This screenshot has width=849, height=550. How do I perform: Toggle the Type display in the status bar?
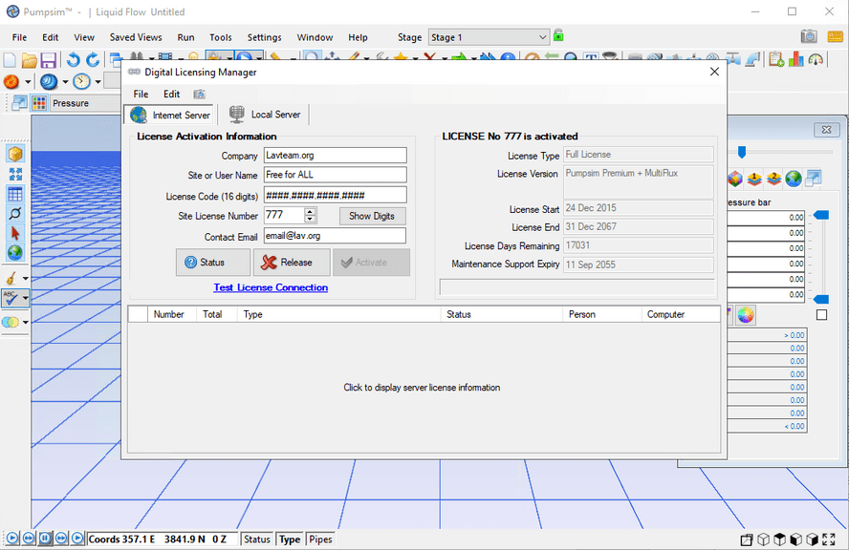click(x=289, y=539)
